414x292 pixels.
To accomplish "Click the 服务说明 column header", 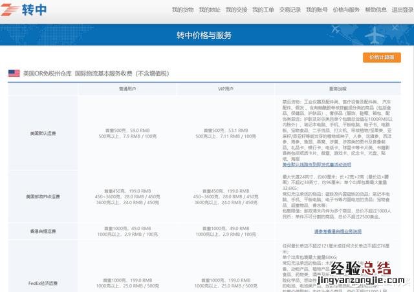I will (x=338, y=89).
